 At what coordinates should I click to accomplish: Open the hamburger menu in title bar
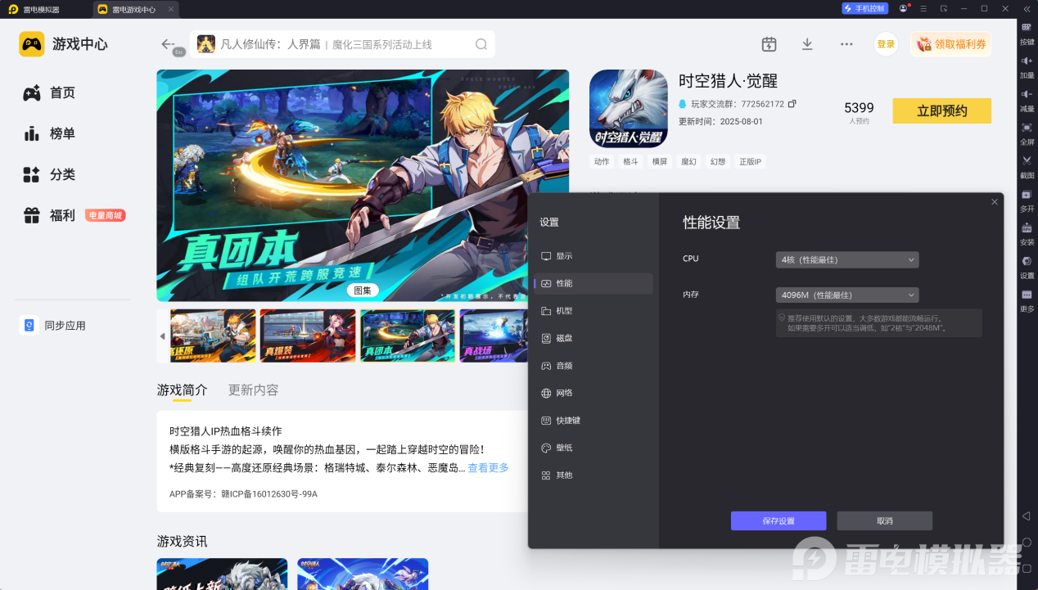coord(923,8)
